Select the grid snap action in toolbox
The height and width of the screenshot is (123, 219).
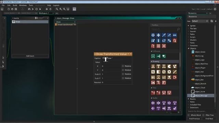[158, 46]
